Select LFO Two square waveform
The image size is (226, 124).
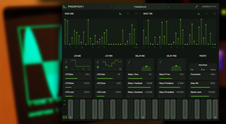[x=114, y=69]
